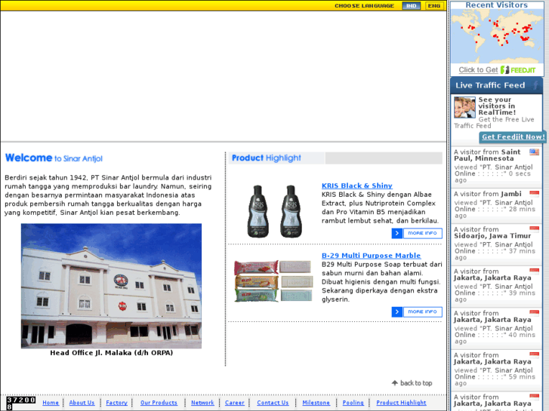
Task: Open the About Us footer link
Action: coord(82,403)
